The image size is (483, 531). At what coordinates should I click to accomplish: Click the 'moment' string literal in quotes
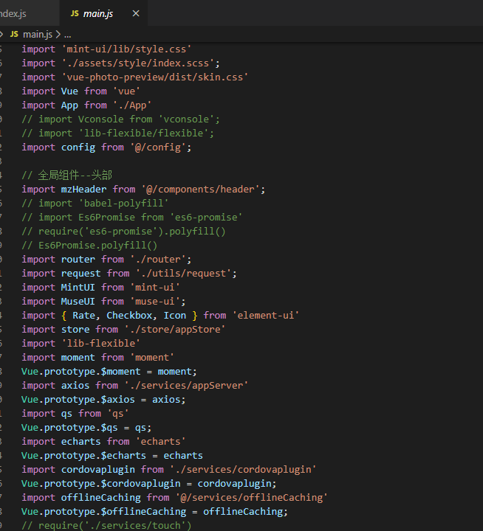(152, 358)
